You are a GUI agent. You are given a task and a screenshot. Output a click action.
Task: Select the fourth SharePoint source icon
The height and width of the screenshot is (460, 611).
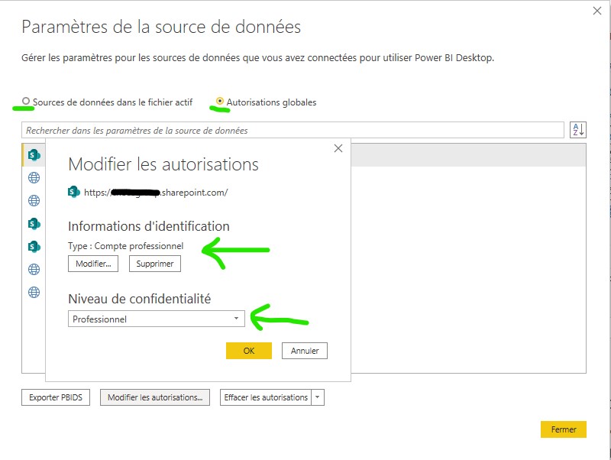[x=33, y=224]
